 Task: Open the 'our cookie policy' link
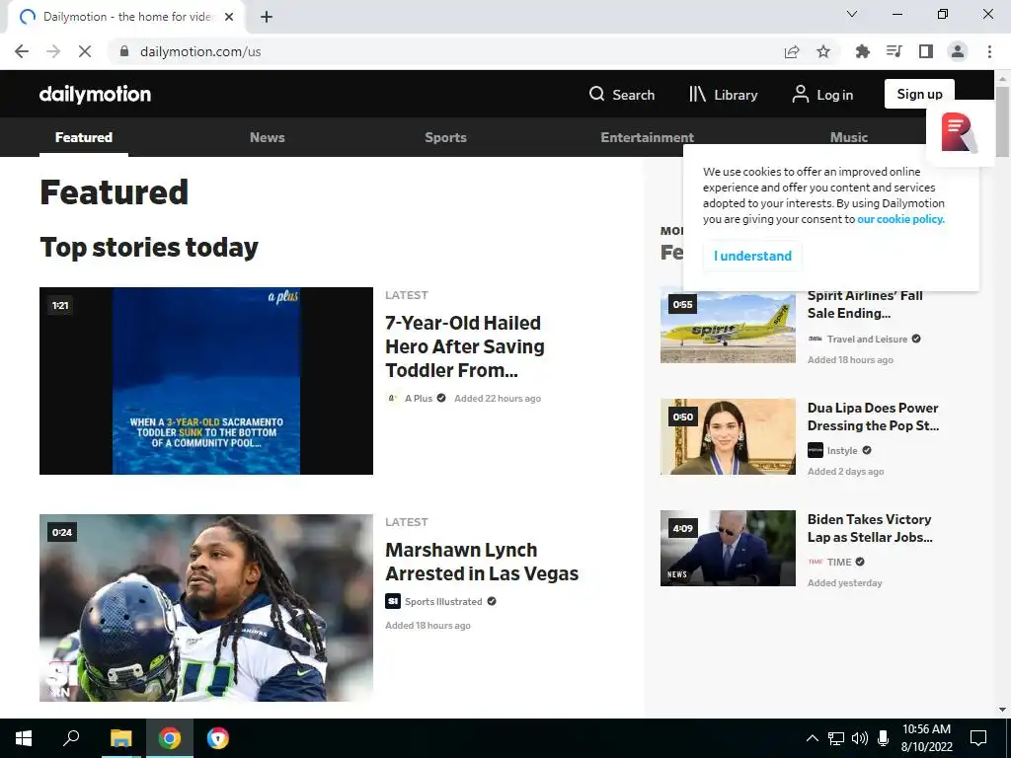pyautogui.click(x=900, y=219)
